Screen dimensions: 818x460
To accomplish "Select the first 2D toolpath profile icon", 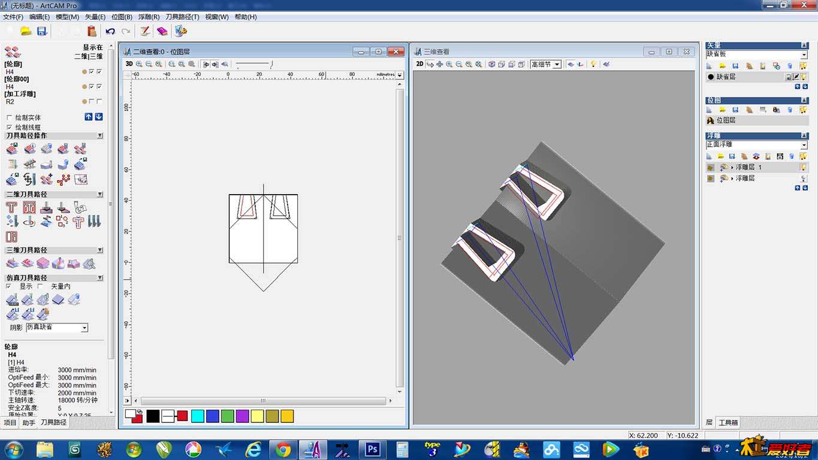I will click(x=11, y=207).
